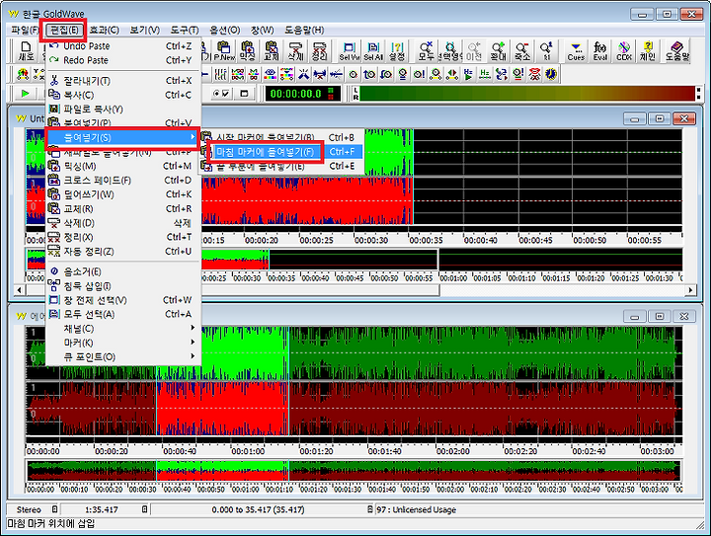711x536 pixels.
Task: Choose Redo Paste from the edit menu
Action: click(x=123, y=60)
